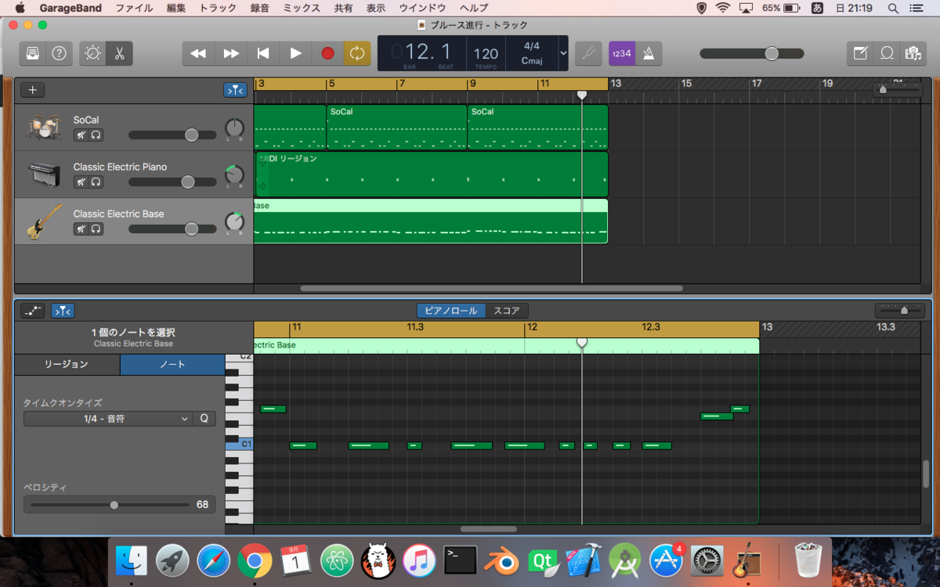Open the ファイル menu
940x587 pixels.
[x=134, y=8]
